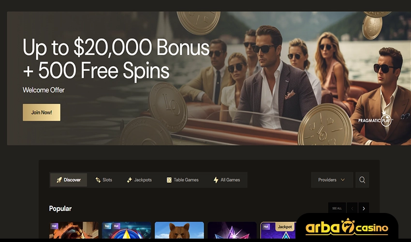
Task: Open the game tagged Top and Hot
Action: pyautogui.click(x=127, y=230)
